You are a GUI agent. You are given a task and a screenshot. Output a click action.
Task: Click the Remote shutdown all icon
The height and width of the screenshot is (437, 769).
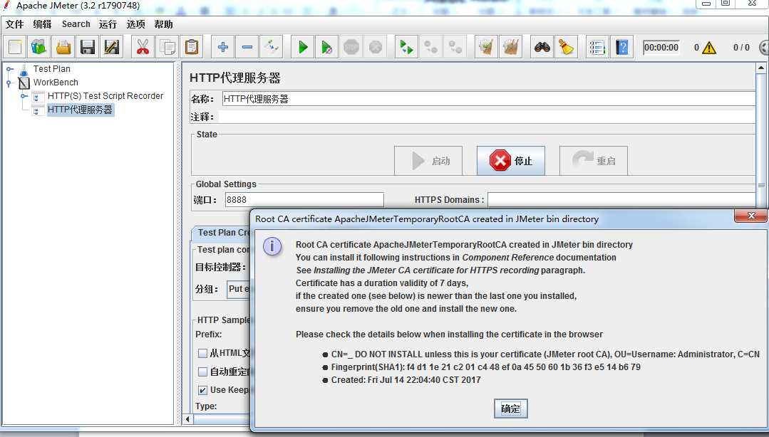coord(455,48)
